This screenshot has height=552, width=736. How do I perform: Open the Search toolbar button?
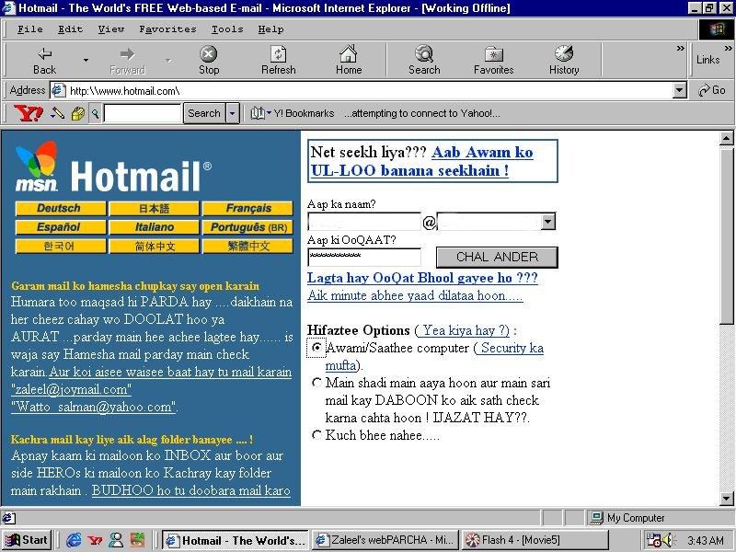(424, 61)
